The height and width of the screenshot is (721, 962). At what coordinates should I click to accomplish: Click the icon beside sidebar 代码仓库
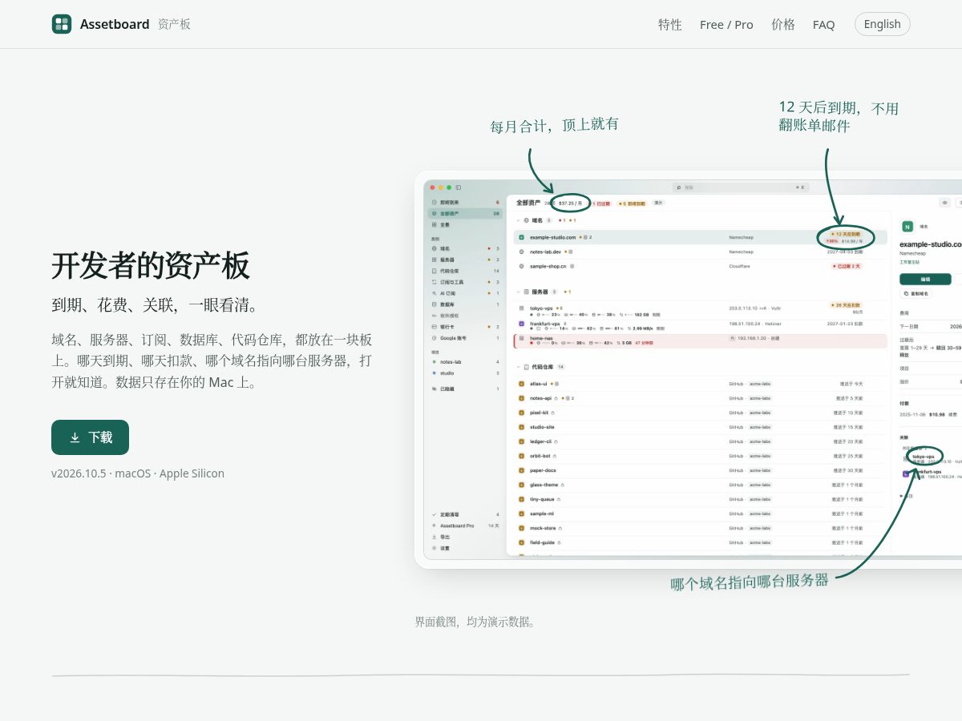[434, 271]
